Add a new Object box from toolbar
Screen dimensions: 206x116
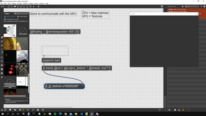click(9, 6)
